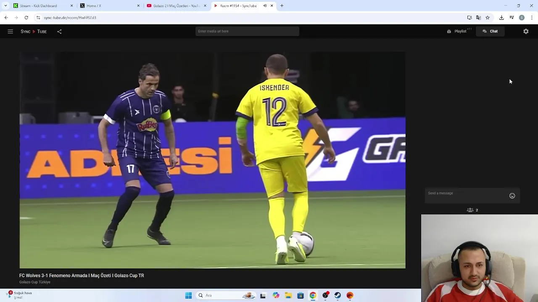Image resolution: width=538 pixels, height=302 pixels.
Task: Open the Chrome three-dot menu
Action: (x=532, y=18)
